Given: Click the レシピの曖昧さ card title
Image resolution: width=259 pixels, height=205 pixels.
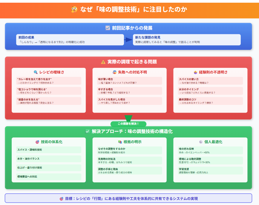Looking at the screenshot, I should (52, 72).
